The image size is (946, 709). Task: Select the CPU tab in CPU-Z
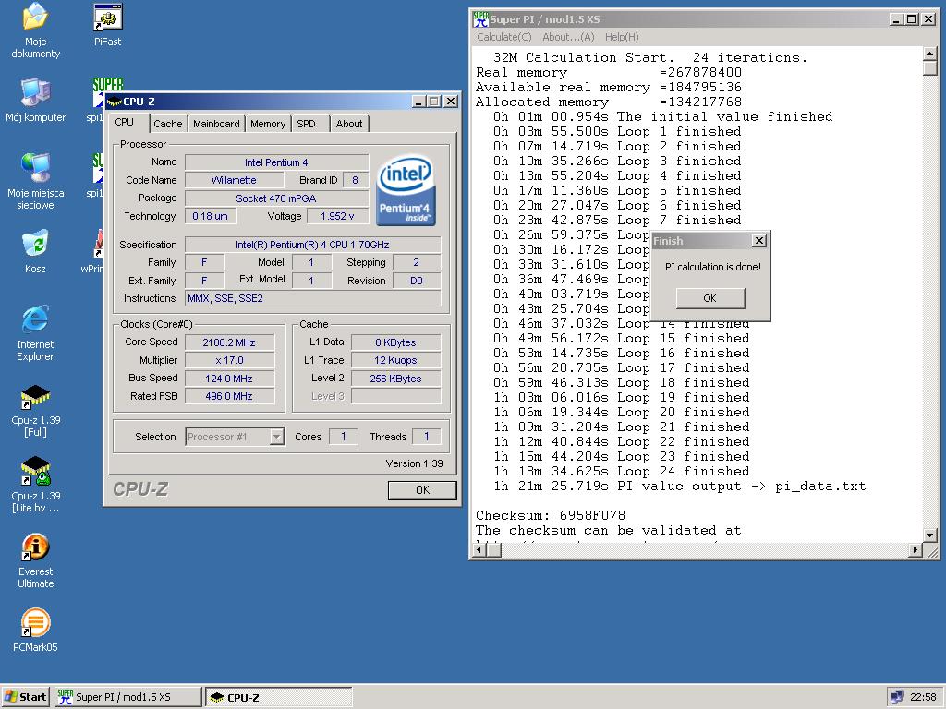coord(125,123)
